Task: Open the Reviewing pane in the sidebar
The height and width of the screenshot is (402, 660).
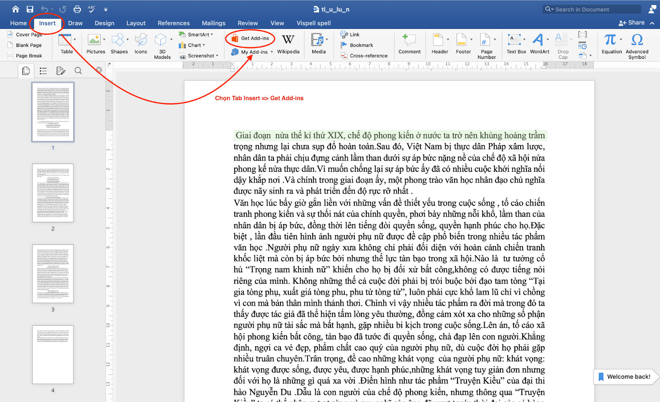Action: (61, 71)
